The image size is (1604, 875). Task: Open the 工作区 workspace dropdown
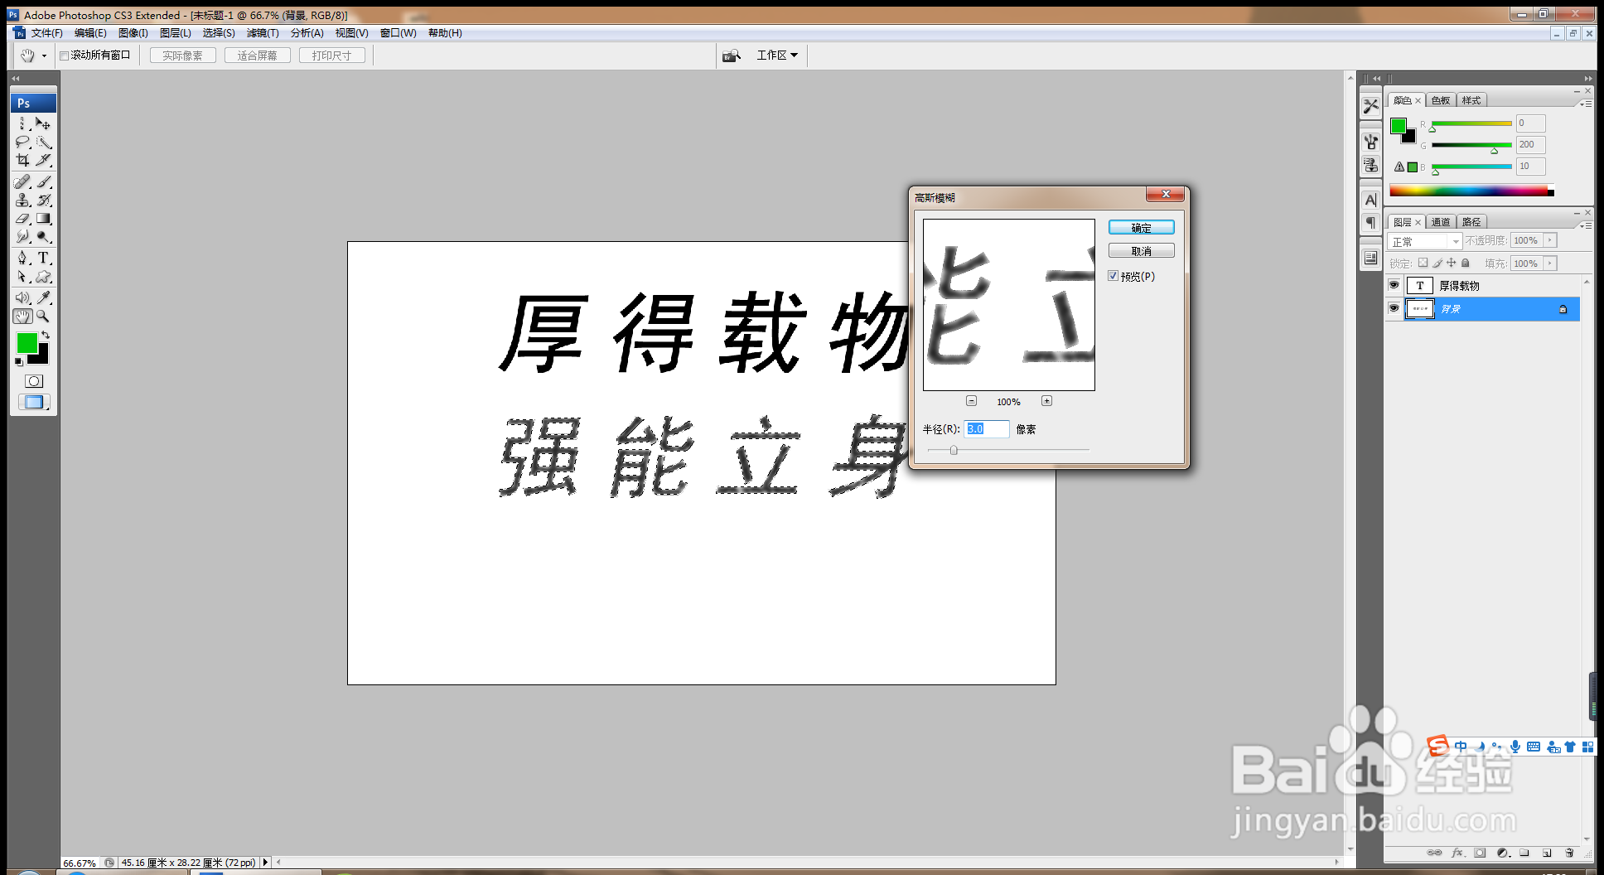coord(777,55)
